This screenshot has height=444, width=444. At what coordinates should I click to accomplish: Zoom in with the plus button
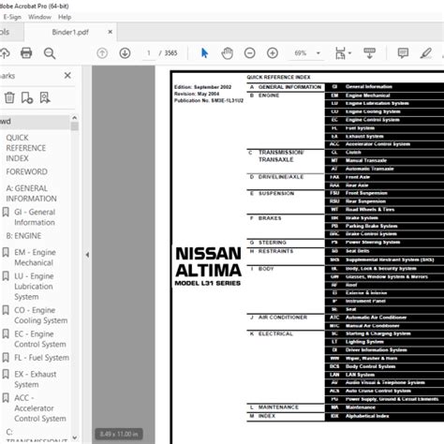click(x=273, y=53)
